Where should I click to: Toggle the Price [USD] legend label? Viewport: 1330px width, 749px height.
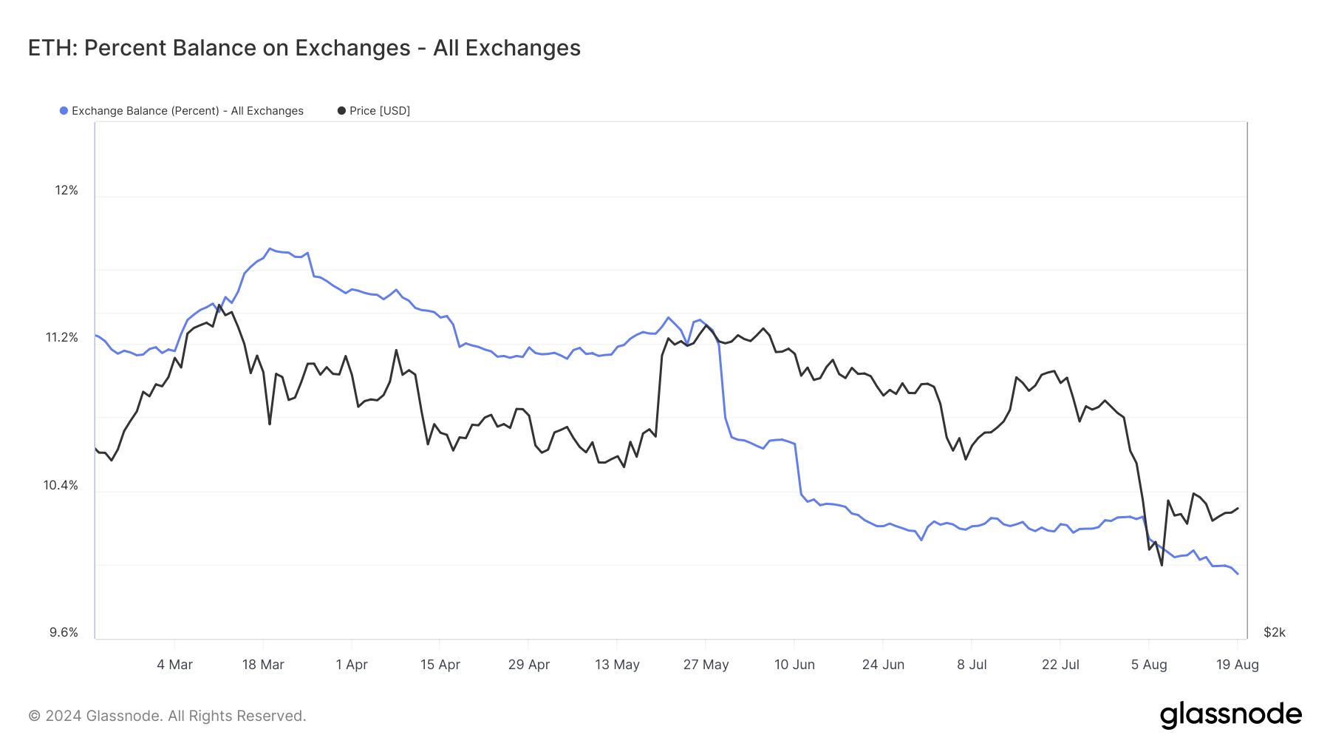[379, 111]
